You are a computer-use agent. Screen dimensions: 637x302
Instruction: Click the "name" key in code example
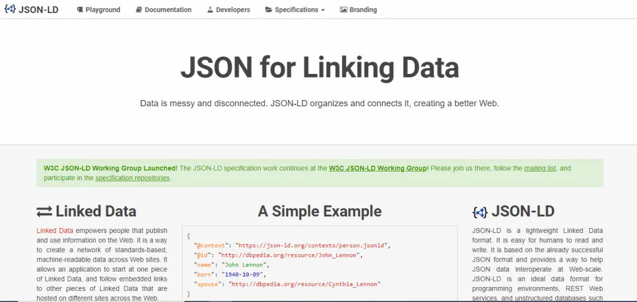point(204,265)
